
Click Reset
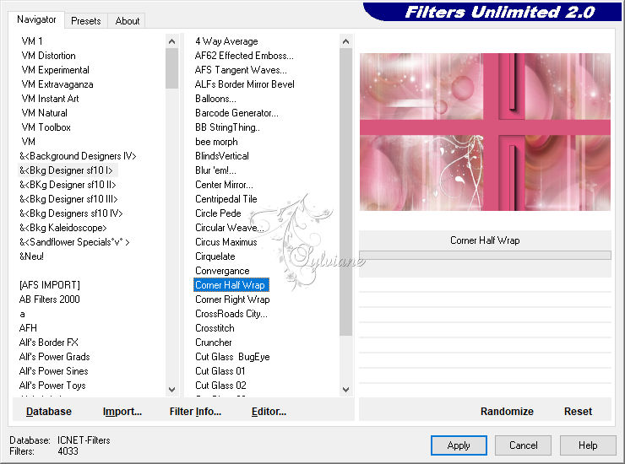(x=578, y=412)
